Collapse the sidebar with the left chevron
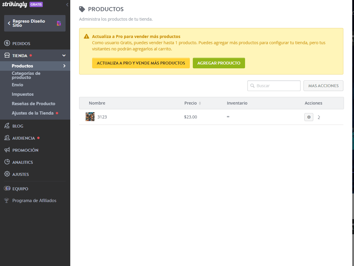The height and width of the screenshot is (266, 354). (67, 4)
